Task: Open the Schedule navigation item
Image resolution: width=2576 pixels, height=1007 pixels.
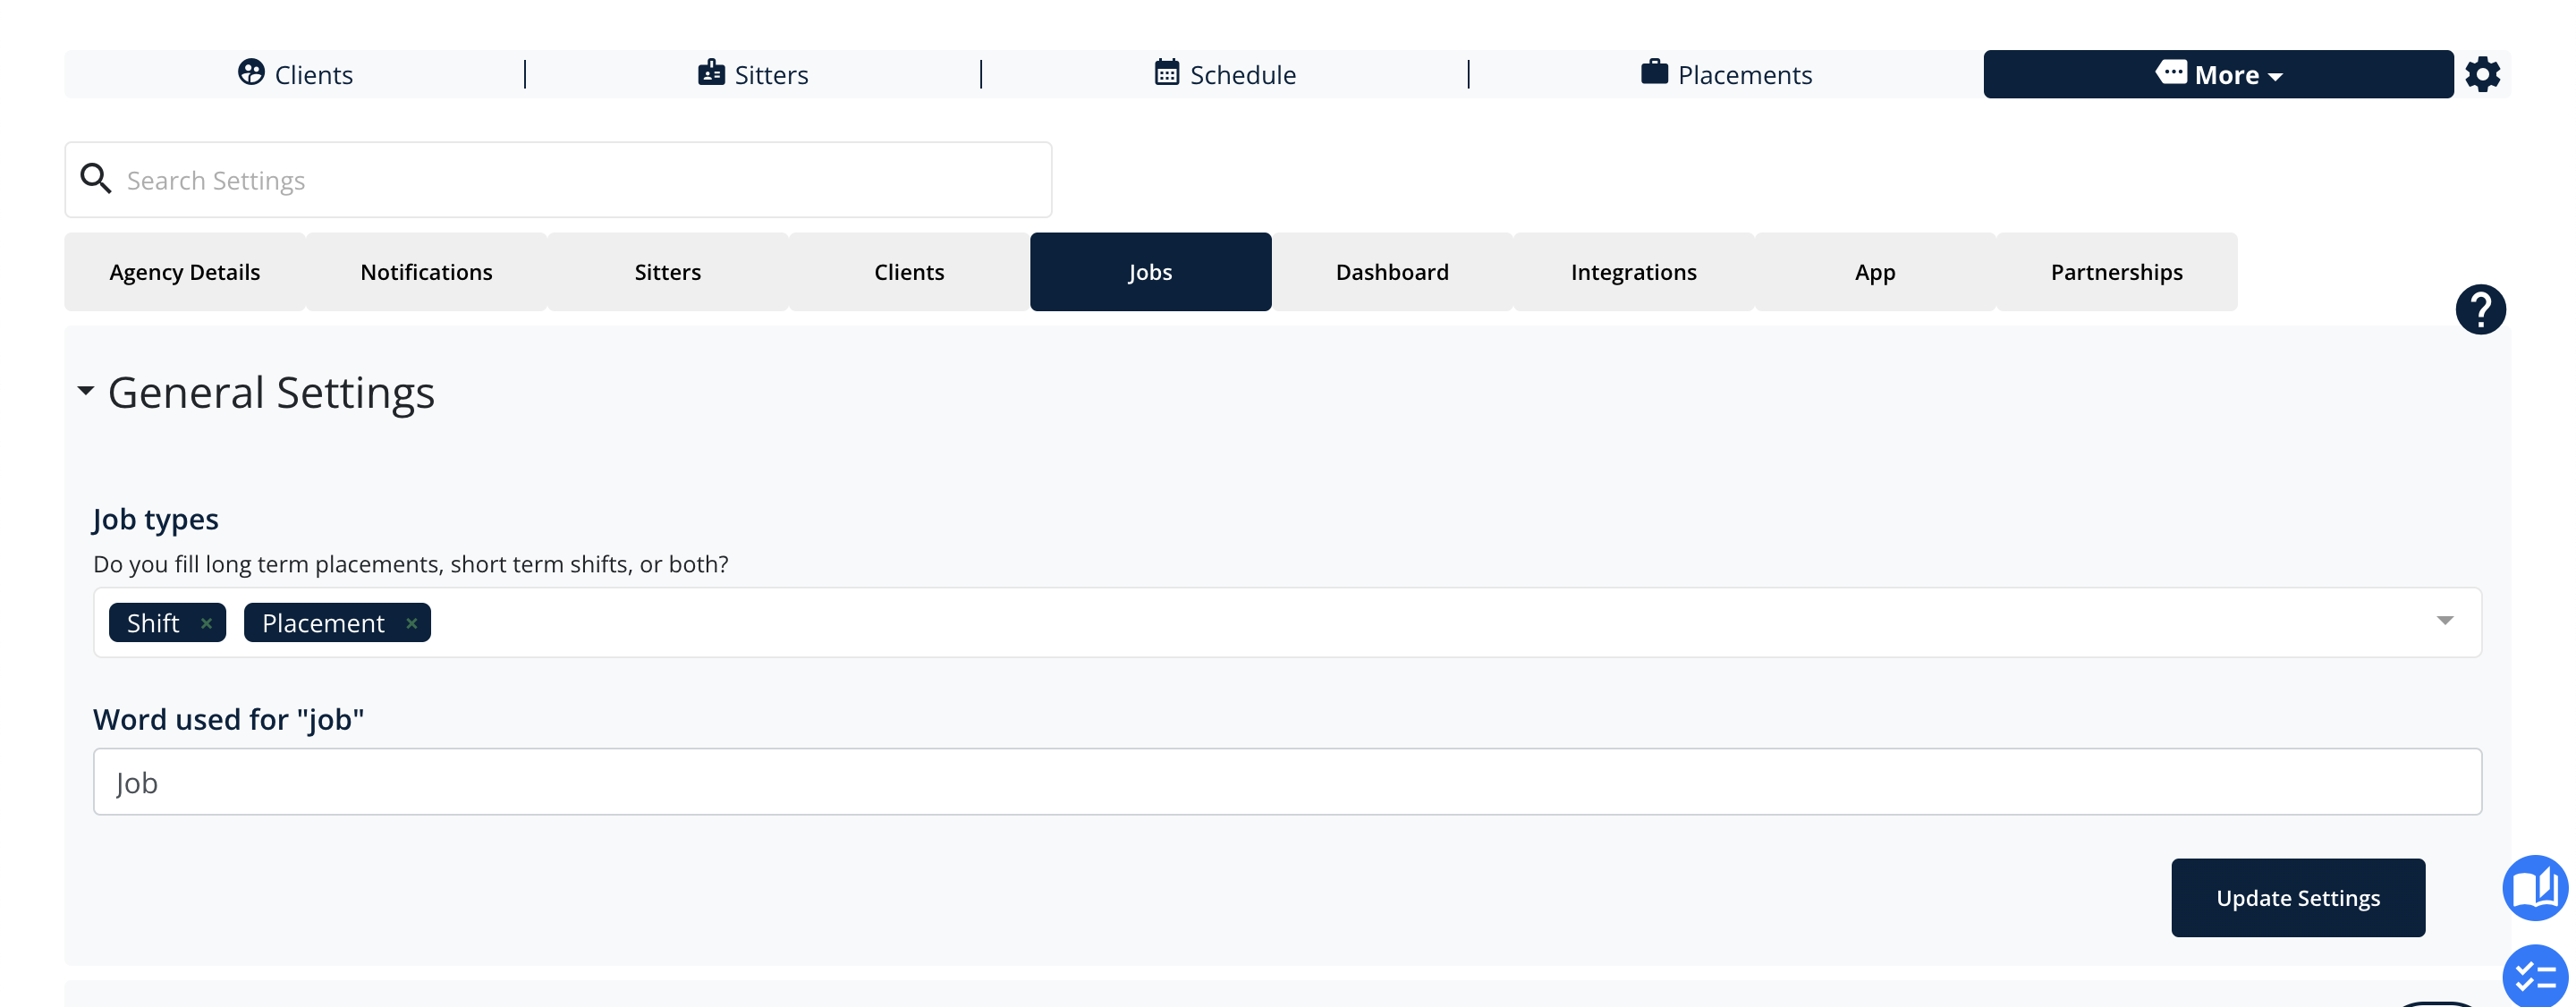Action: [x=1224, y=74]
